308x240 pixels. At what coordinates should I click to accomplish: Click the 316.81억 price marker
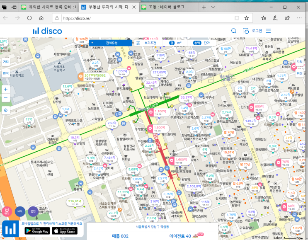(x=75, y=202)
